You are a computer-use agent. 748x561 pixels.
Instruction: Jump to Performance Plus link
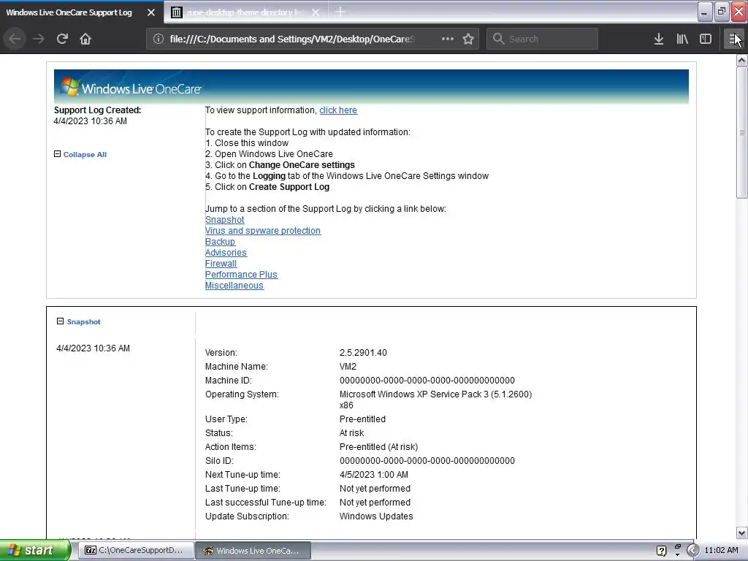(x=241, y=275)
